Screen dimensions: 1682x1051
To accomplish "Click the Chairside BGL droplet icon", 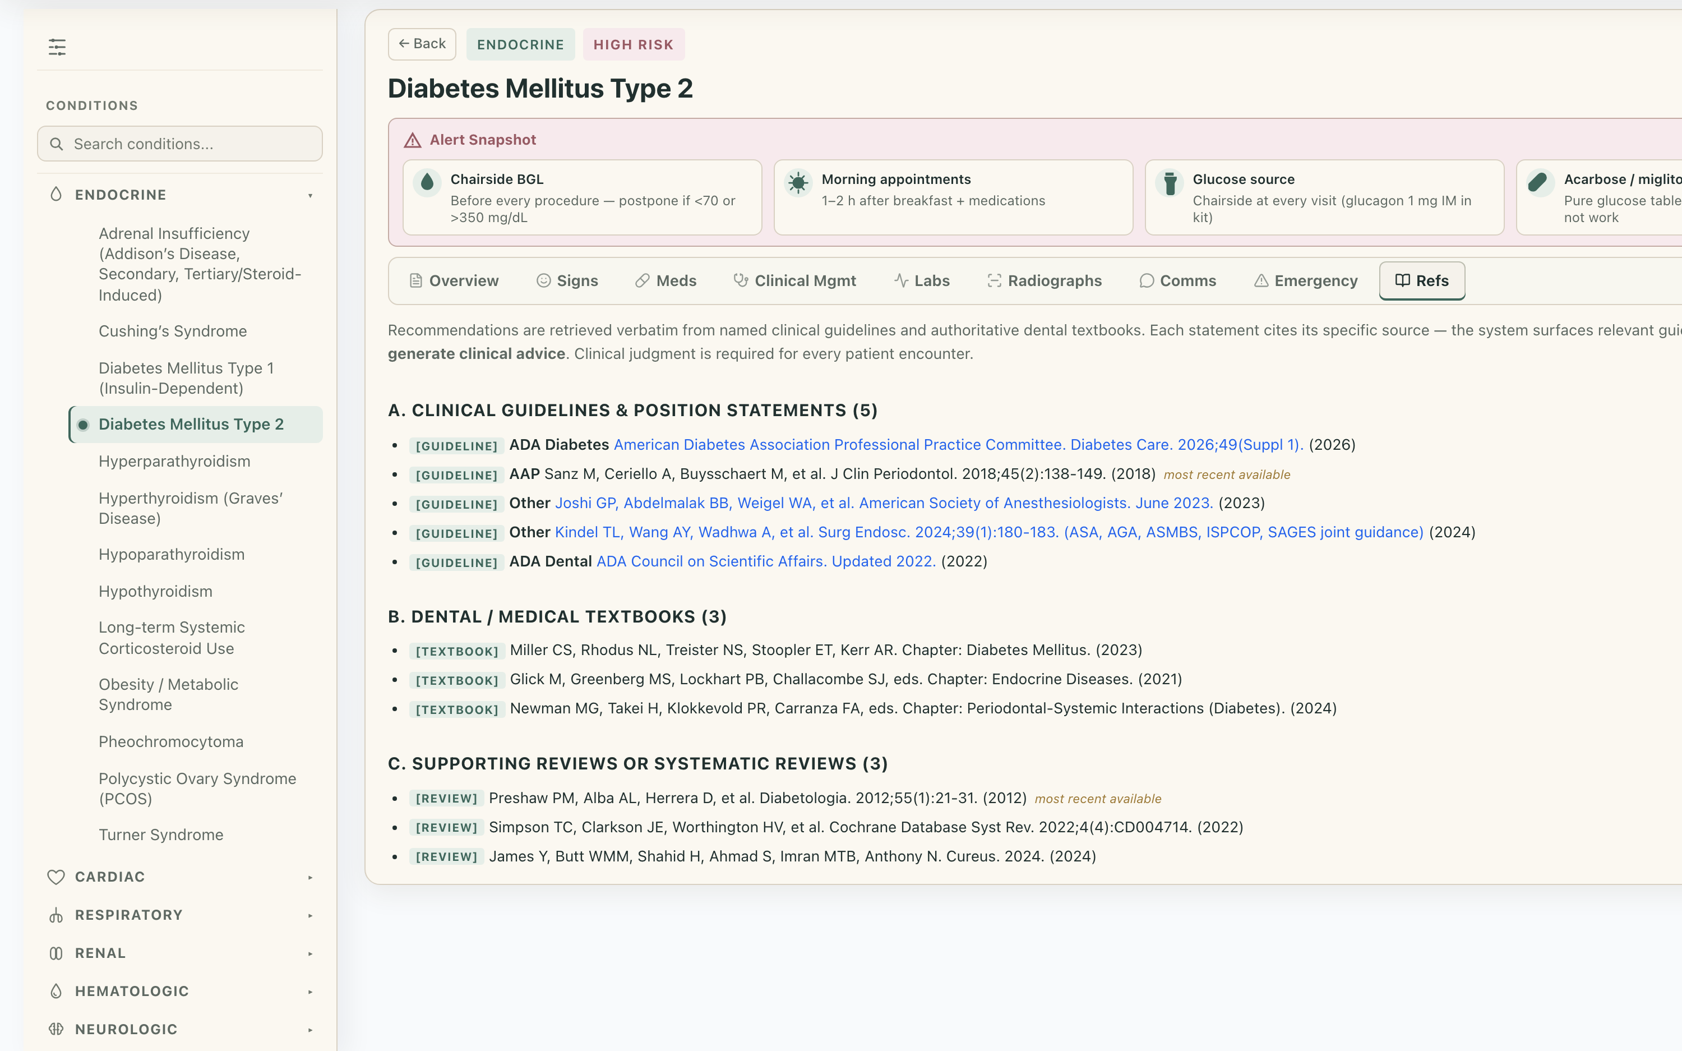I will tap(427, 182).
